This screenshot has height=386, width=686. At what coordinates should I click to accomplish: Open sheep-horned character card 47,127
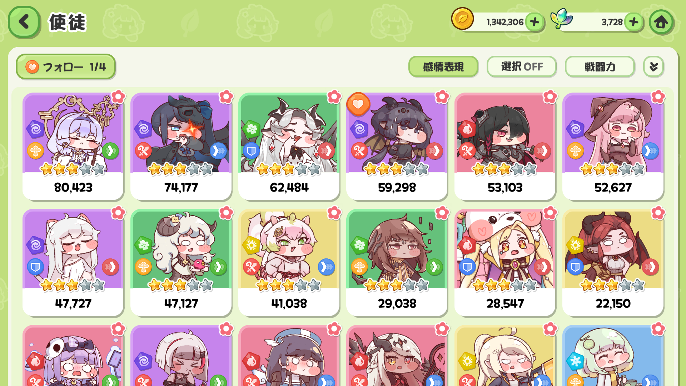pyautogui.click(x=181, y=263)
